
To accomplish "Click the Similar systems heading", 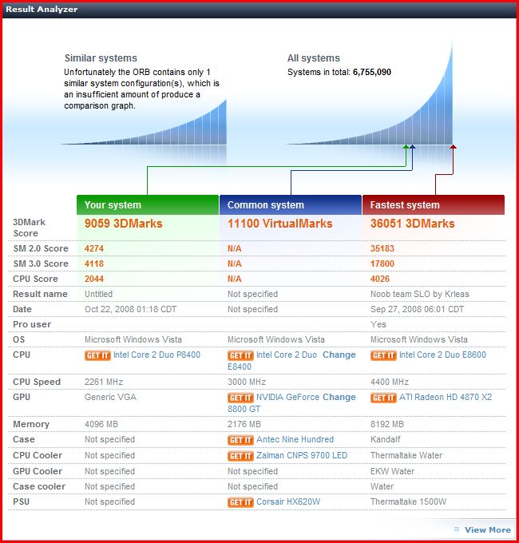I will (101, 57).
